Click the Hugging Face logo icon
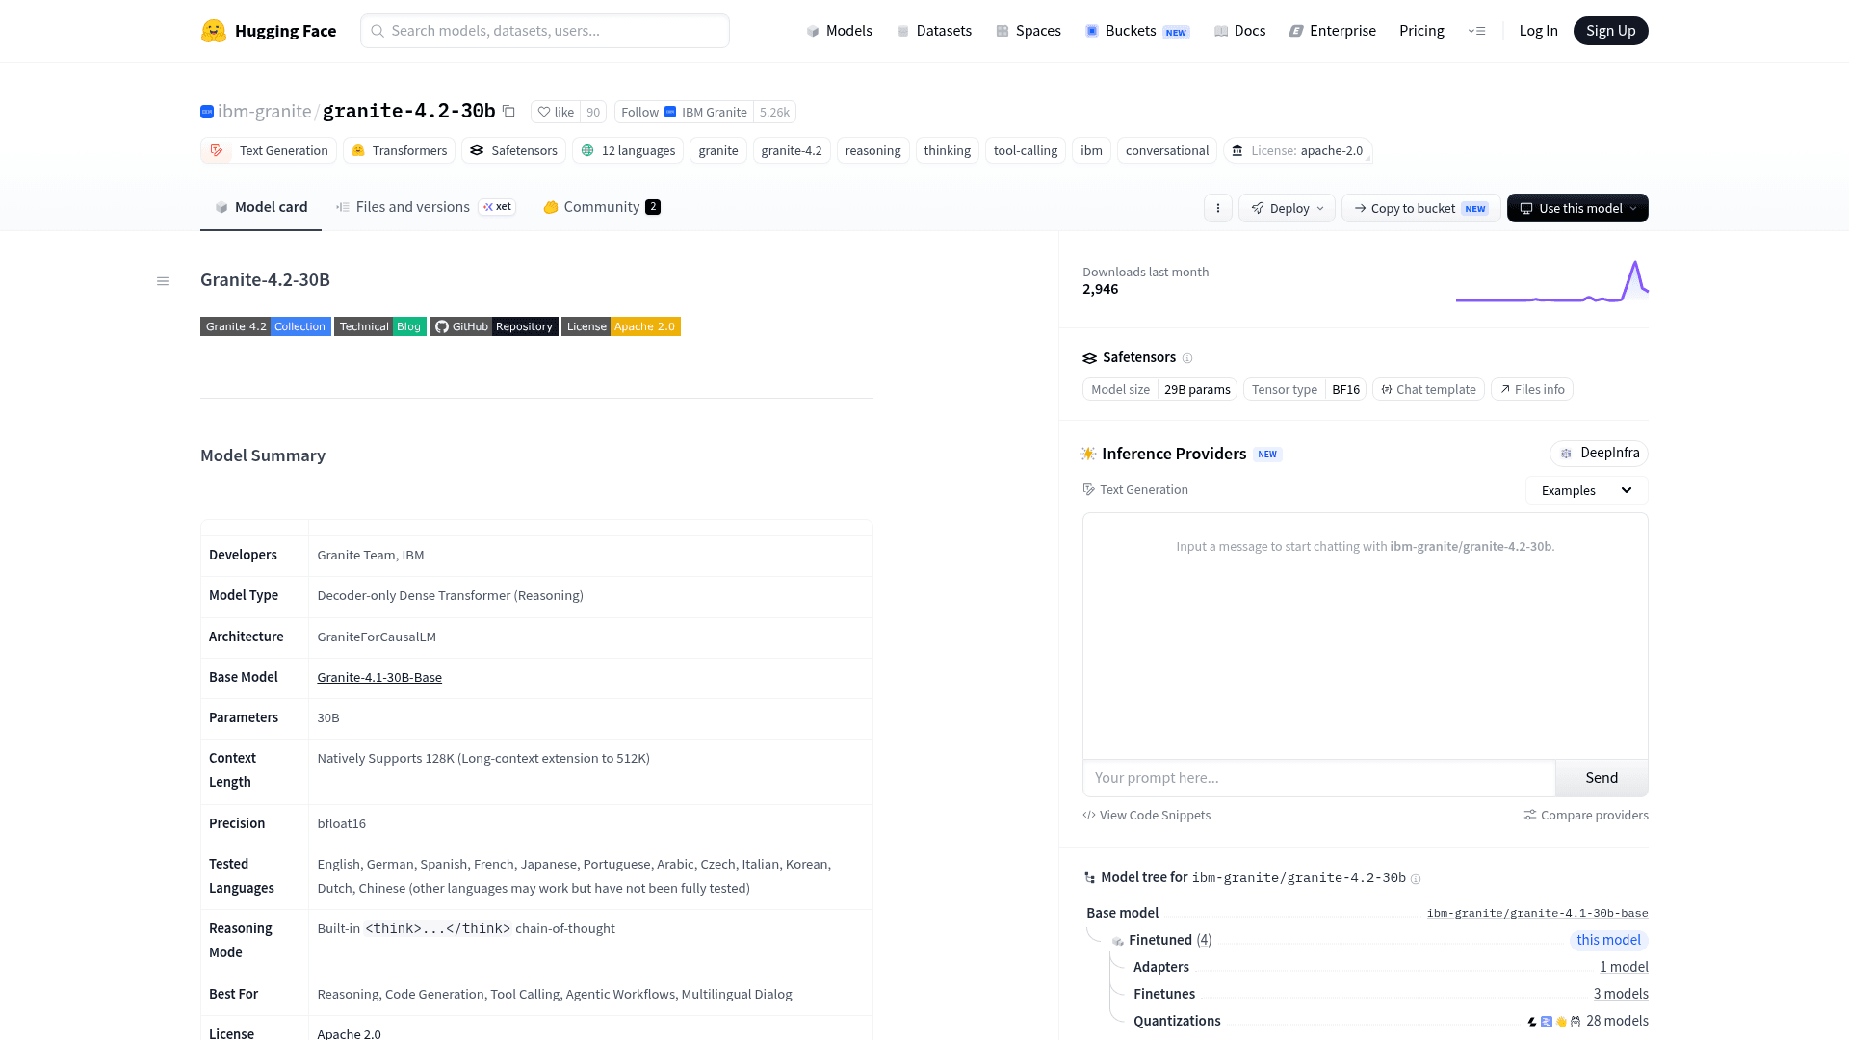The image size is (1849, 1040). (213, 31)
